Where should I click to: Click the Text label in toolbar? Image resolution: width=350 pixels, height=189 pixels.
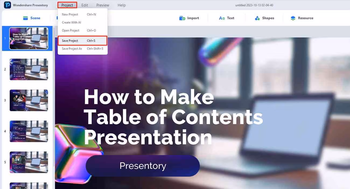pyautogui.click(x=230, y=18)
